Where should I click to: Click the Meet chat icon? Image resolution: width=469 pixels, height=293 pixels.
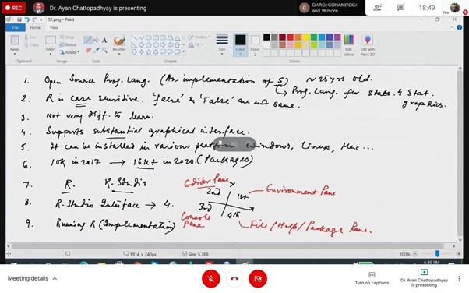point(400,8)
